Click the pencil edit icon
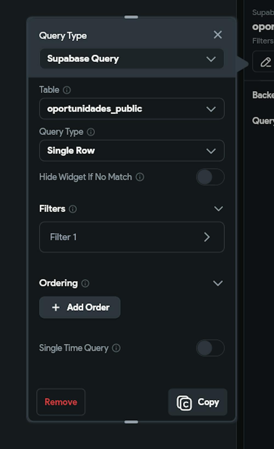Screen dimensions: 274x449 [x=265, y=62]
